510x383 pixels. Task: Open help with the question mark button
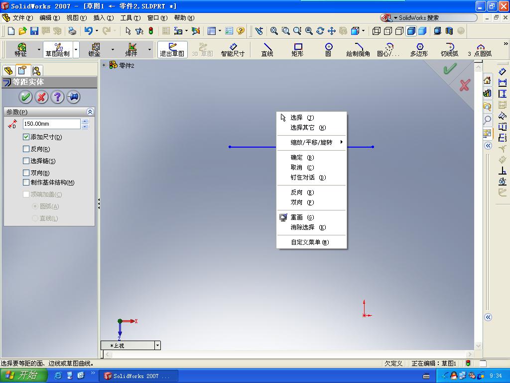click(x=57, y=97)
